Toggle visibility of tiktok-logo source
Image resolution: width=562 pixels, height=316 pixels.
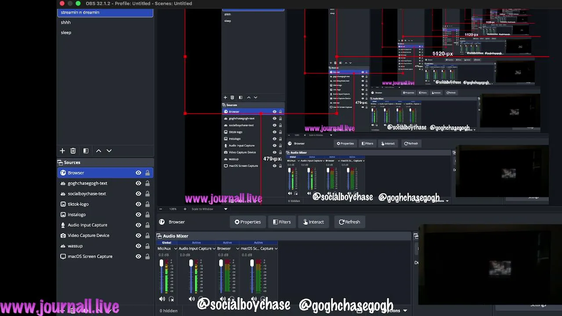coord(138,204)
